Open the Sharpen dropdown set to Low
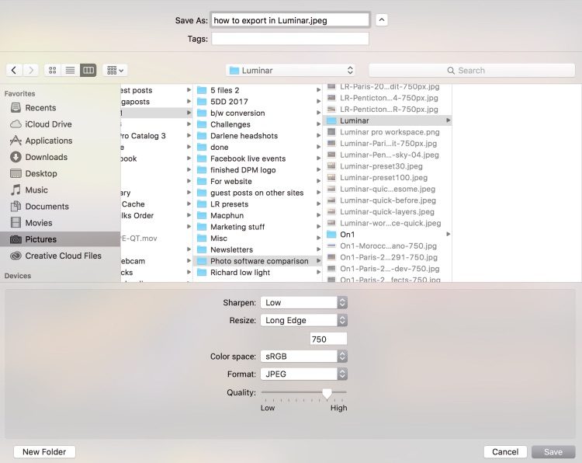Screen dimensions: 582x463 click(304, 302)
